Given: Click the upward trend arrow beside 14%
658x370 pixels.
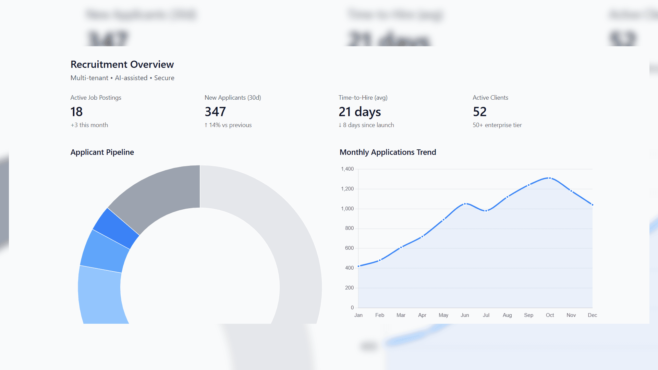Looking at the screenshot, I should tap(206, 125).
